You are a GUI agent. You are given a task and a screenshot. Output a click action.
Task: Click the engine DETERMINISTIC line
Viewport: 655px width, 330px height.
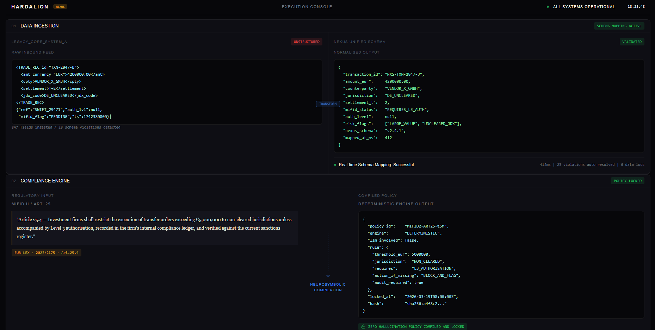pyautogui.click(x=404, y=233)
